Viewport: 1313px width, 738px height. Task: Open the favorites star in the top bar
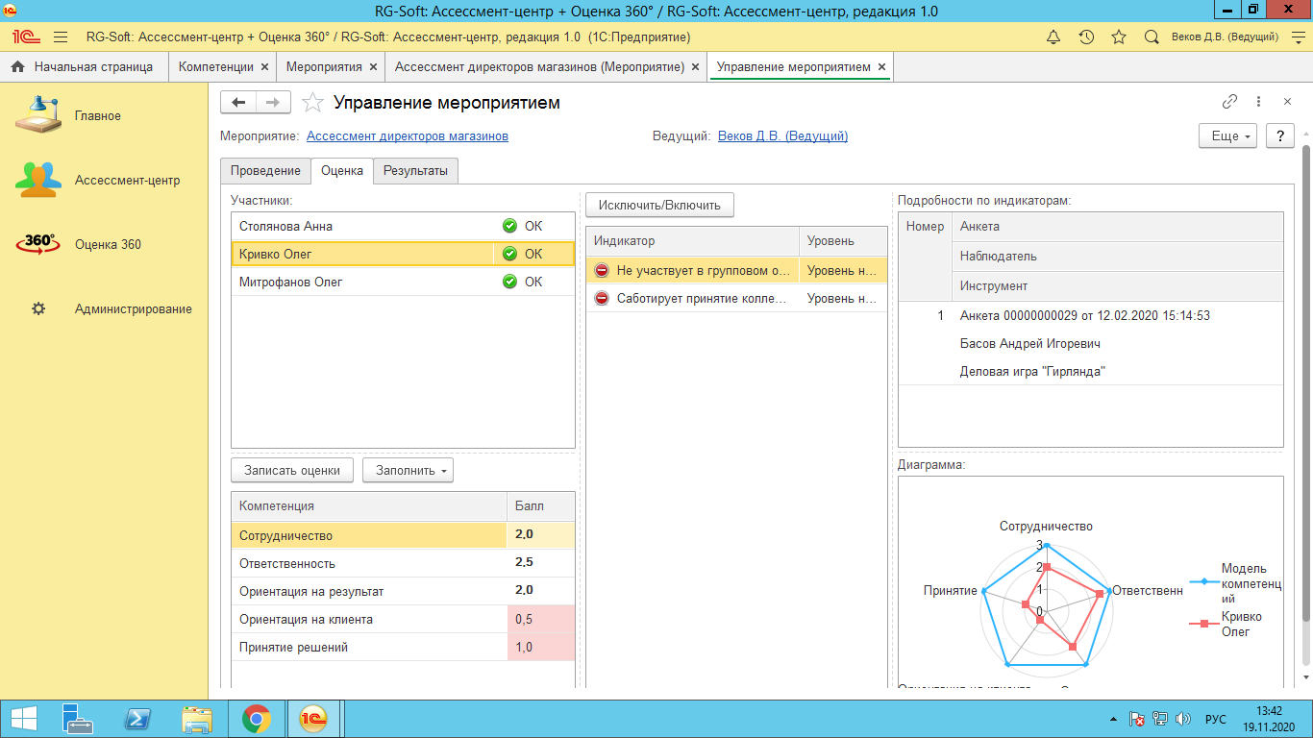1119,37
